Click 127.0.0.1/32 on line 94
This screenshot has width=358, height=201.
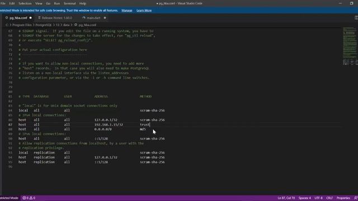tap(106, 157)
